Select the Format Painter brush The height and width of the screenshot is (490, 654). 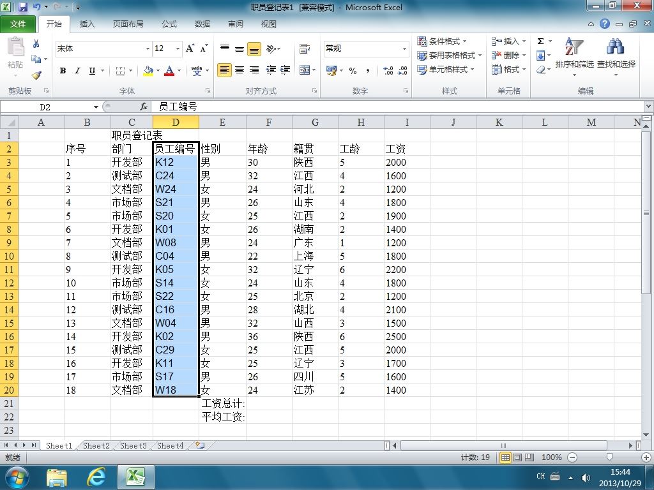point(36,75)
